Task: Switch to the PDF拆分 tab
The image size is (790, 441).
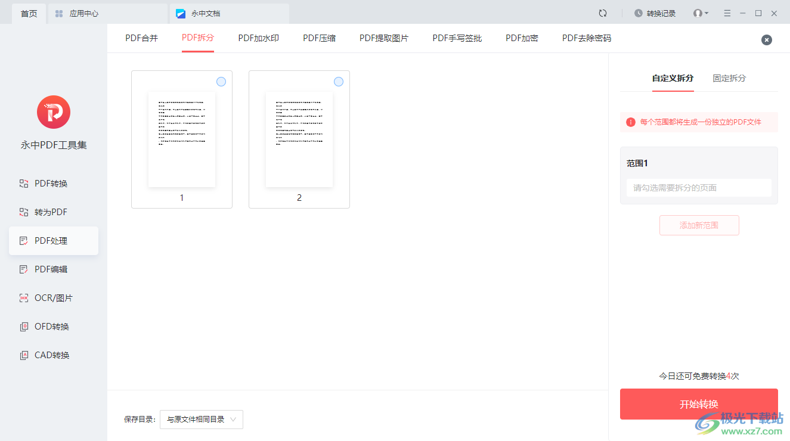Action: (198, 38)
